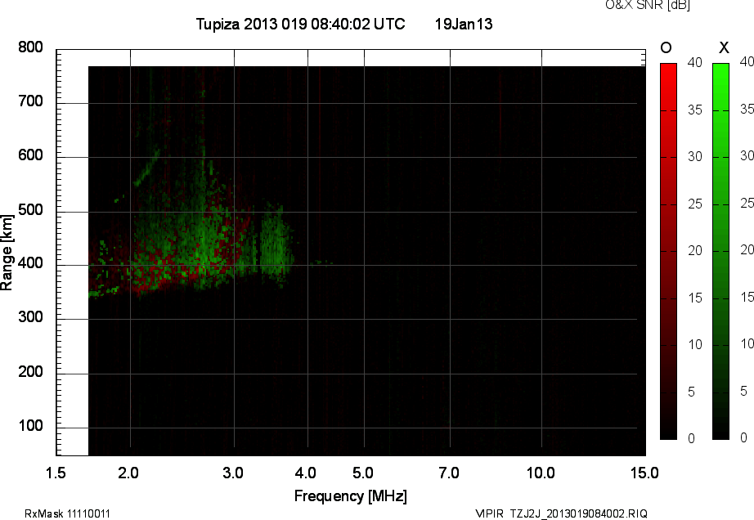Click the green X-mode SNR color bar
This screenshot has width=754, height=520.
coord(720,251)
